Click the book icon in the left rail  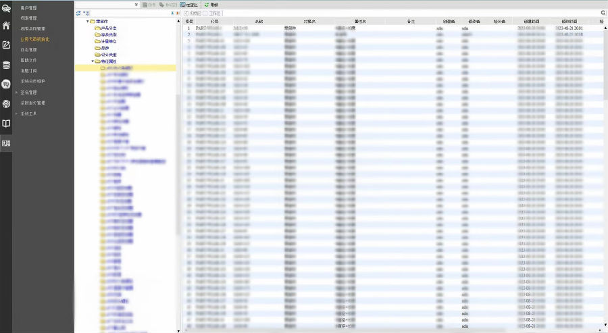[6, 124]
